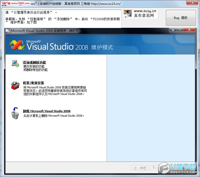The image size is (200, 177).
Task: Click the text 或删除特定的功能
Action: pos(35,70)
